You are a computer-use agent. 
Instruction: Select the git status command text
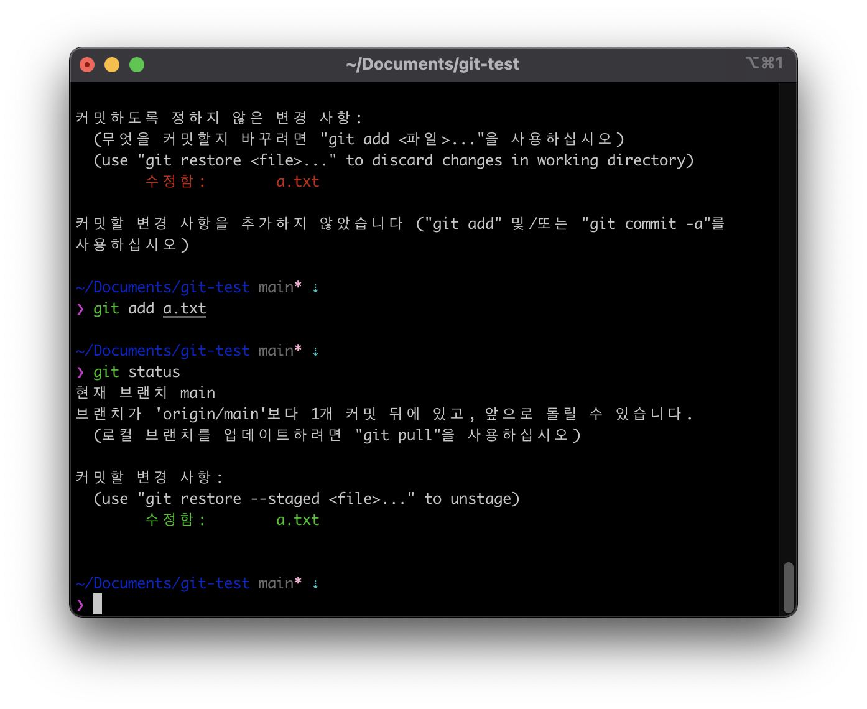(136, 371)
